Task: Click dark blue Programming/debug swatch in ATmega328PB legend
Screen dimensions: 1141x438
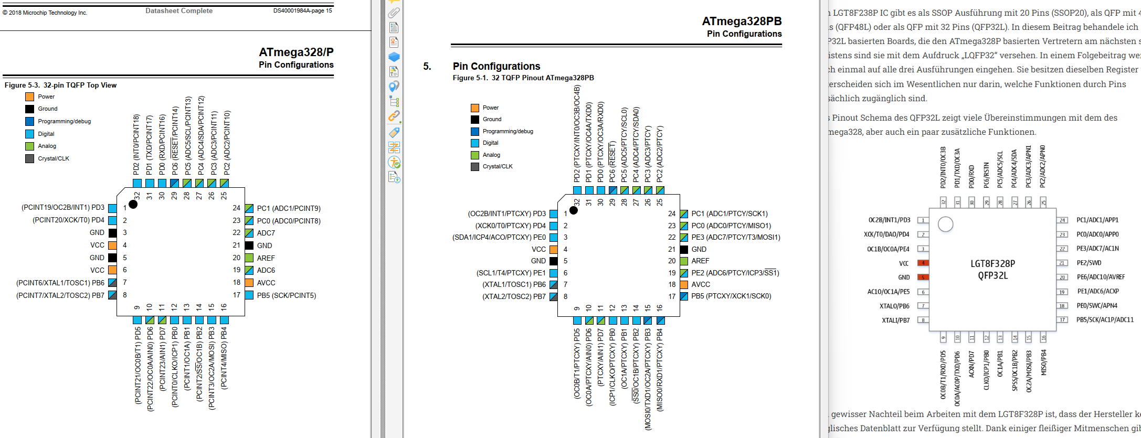Action: click(x=475, y=131)
